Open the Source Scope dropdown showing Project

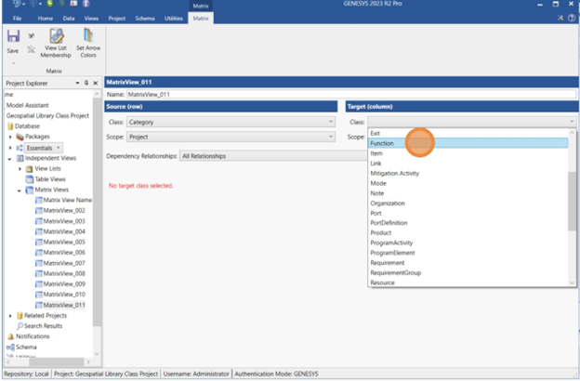coord(231,137)
